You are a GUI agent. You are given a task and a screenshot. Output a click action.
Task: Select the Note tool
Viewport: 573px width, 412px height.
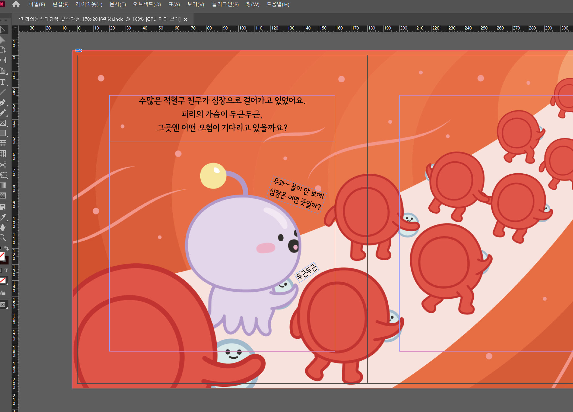point(3,207)
